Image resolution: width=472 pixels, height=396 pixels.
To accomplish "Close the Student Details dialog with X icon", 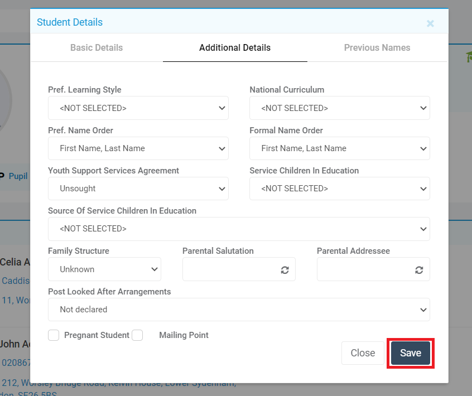I will tap(430, 23).
